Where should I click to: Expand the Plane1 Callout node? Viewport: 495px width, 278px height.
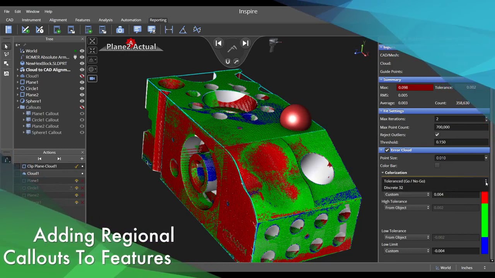click(24, 114)
